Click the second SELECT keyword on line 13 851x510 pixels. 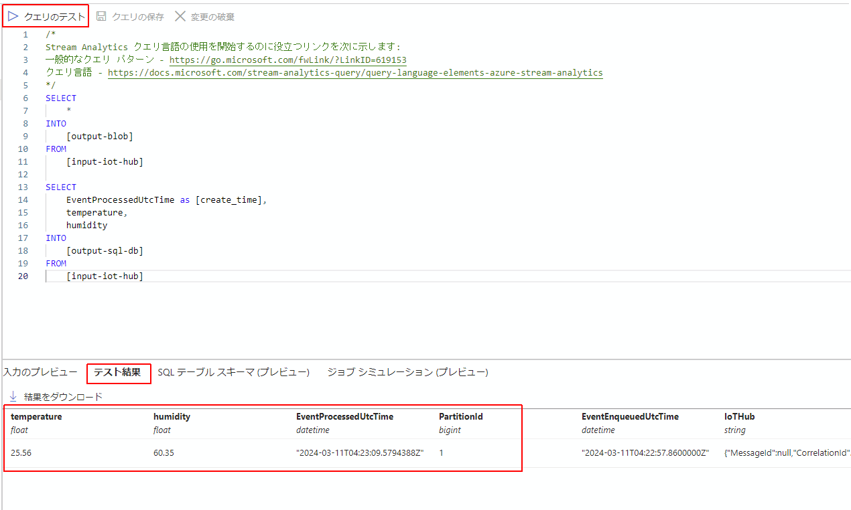(61, 187)
